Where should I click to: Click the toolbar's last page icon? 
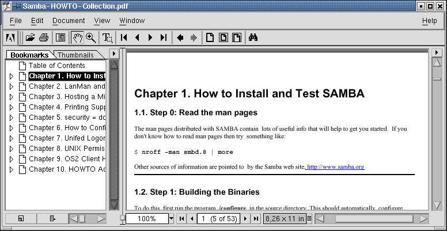[164, 38]
